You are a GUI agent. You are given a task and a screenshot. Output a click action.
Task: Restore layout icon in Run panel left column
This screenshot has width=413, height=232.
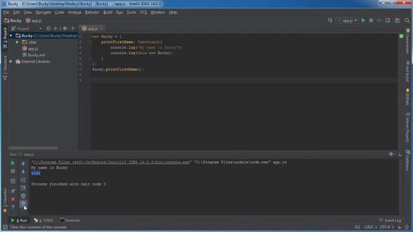point(13,181)
